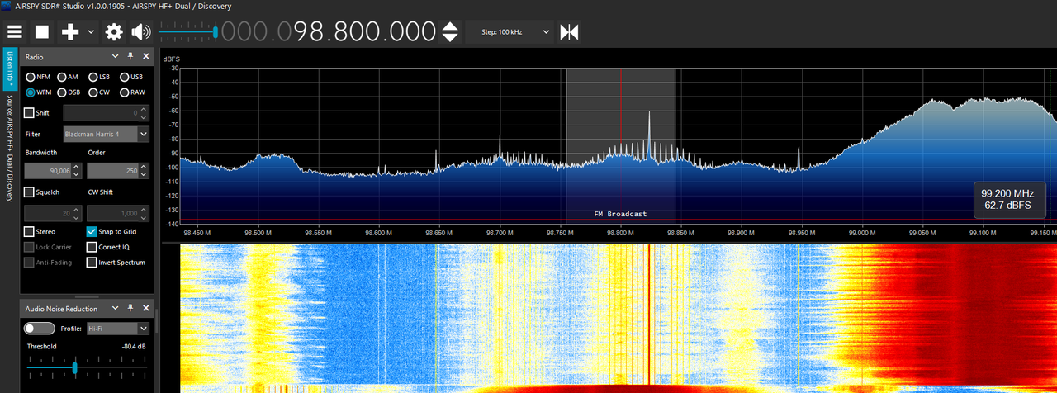
Task: Select NFM mode
Action: 37,77
